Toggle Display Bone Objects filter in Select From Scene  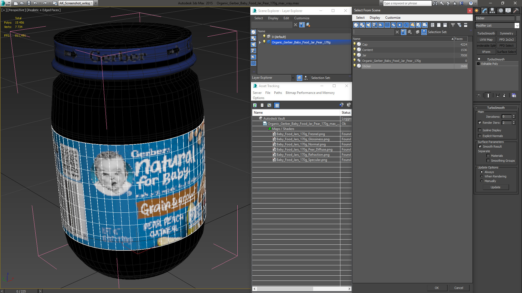pyautogui.click(x=406, y=25)
